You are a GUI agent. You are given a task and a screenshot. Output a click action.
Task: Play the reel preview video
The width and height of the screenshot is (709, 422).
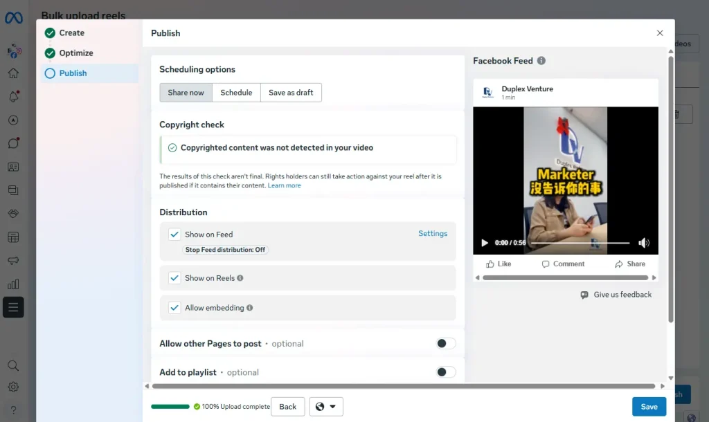pyautogui.click(x=484, y=243)
